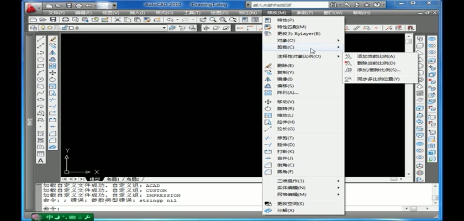Toggle the layer lock padlock icon
Screen dimensions: 464x221
point(65,28)
